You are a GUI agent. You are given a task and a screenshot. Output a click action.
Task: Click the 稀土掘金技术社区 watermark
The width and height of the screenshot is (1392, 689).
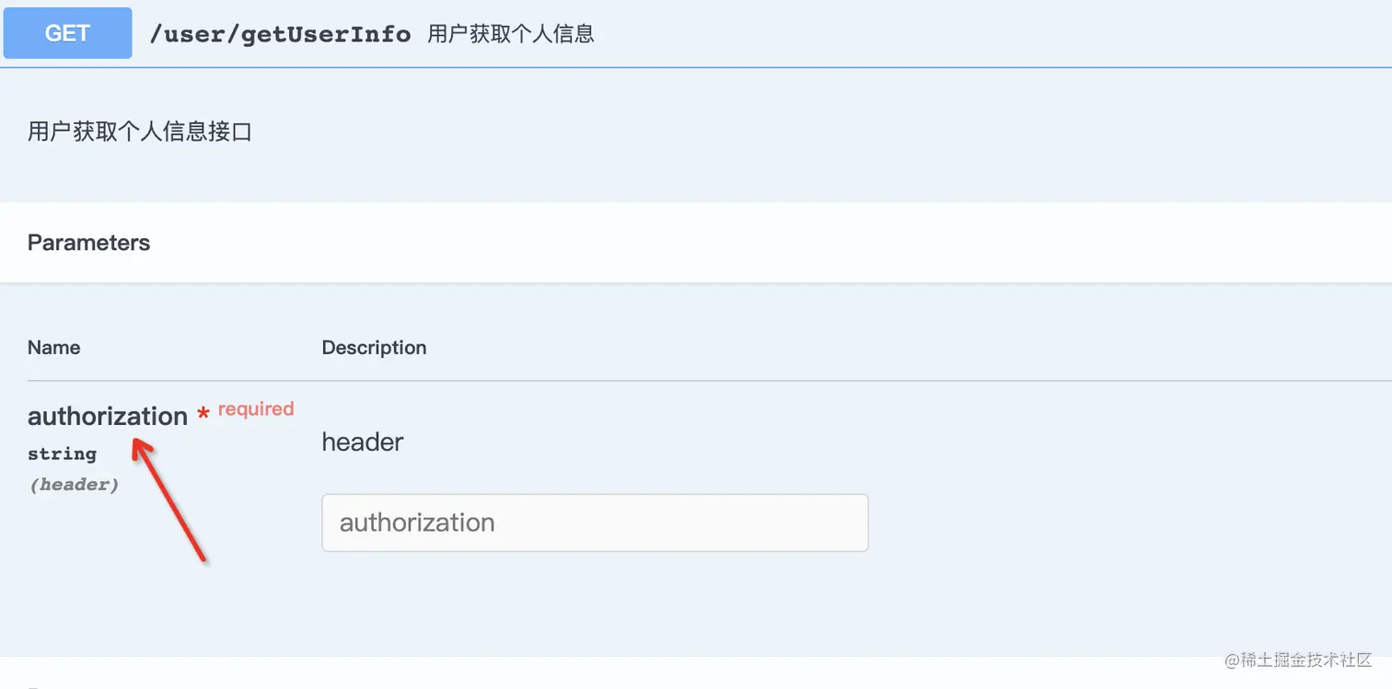pos(1298,660)
